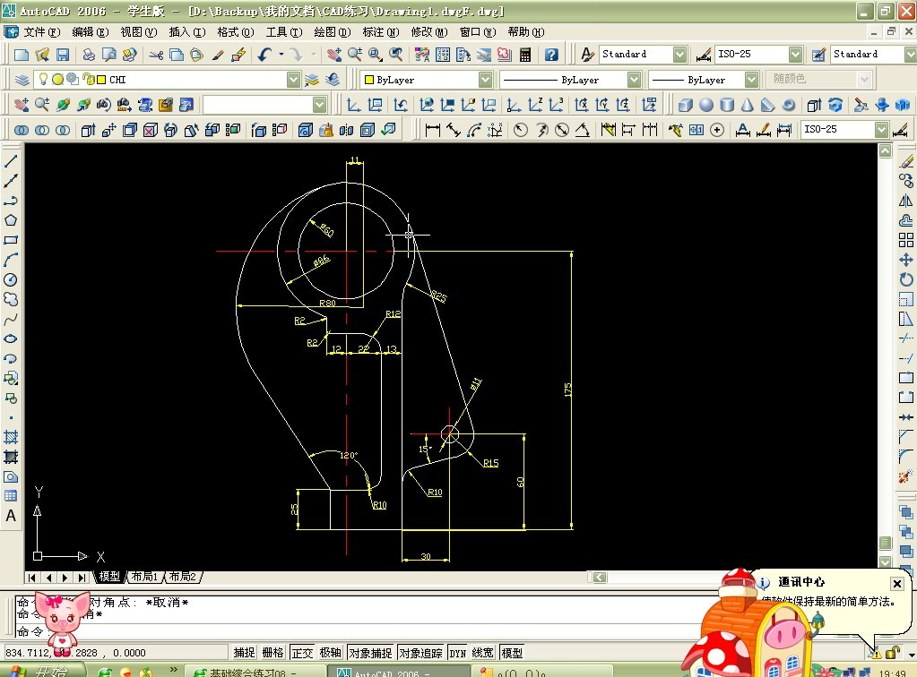Click the Undo arrow icon
This screenshot has height=677, width=917.
click(265, 55)
